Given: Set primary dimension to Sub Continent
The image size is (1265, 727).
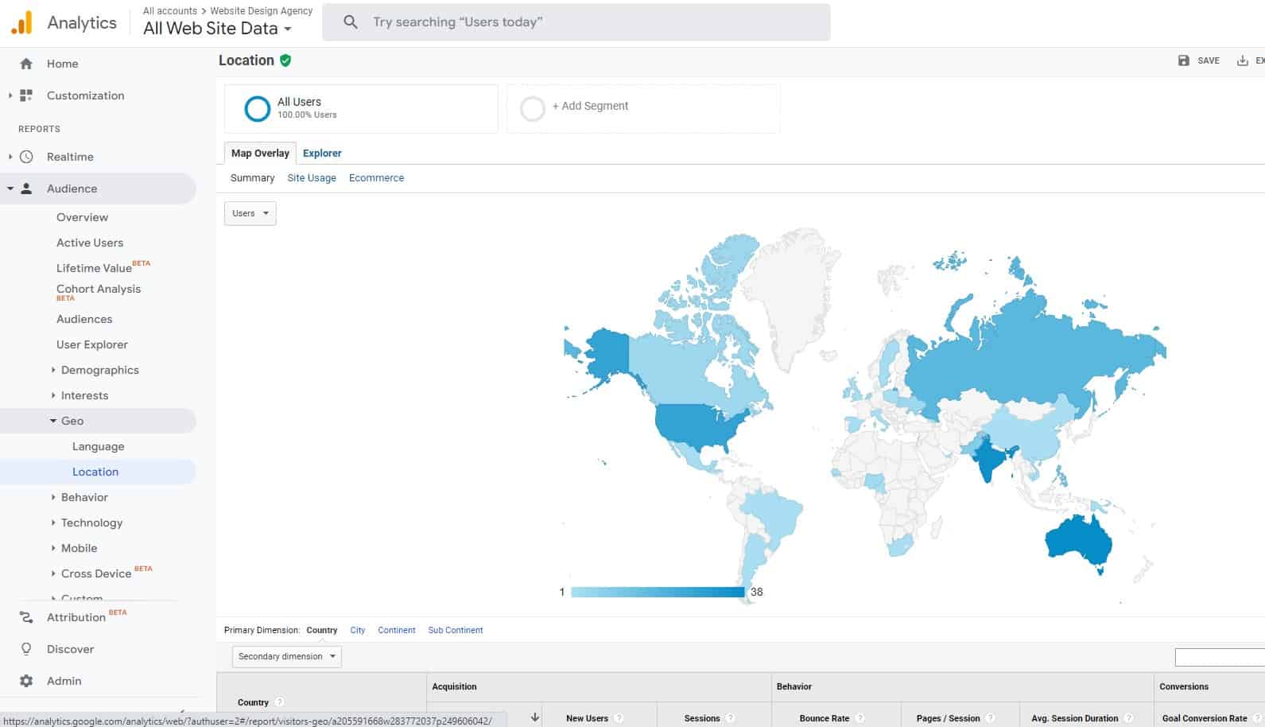Looking at the screenshot, I should 456,630.
